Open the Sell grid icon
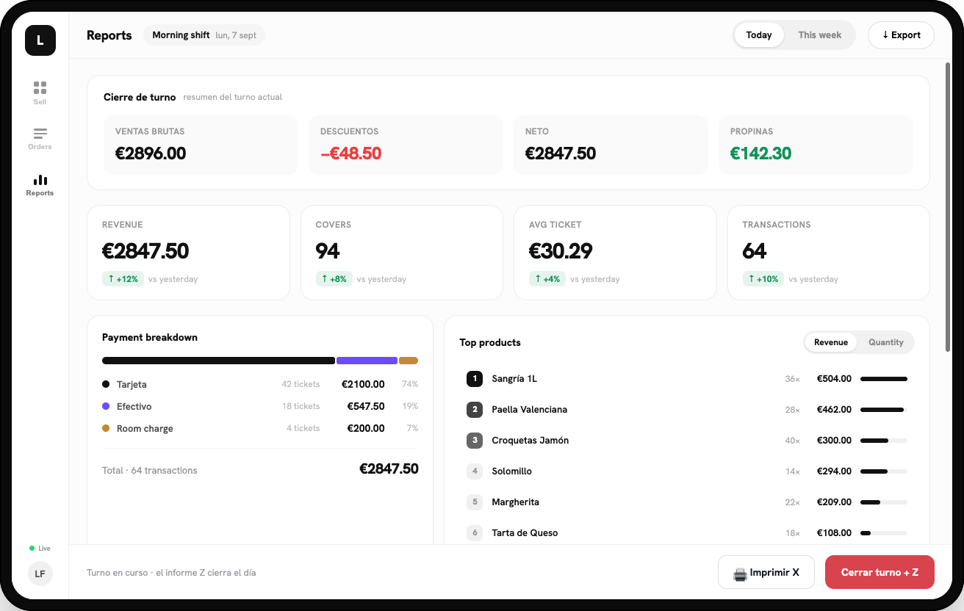Screen dimensions: 964x611 pyautogui.click(x=40, y=88)
